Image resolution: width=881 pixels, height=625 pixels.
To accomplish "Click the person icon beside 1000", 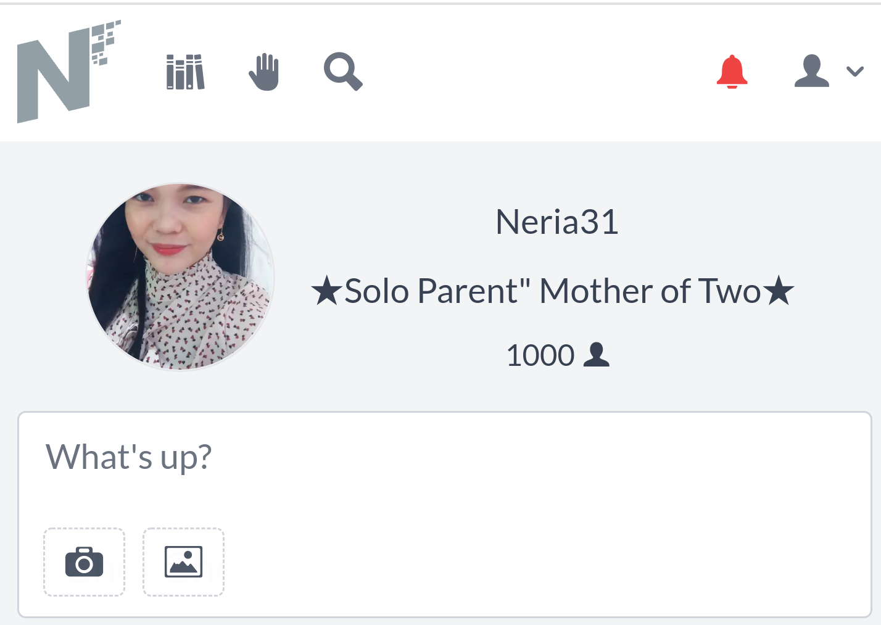I will [x=596, y=355].
